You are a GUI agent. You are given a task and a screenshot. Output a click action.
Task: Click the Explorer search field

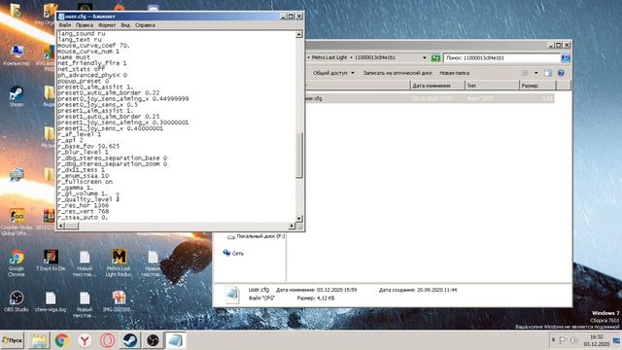pyautogui.click(x=501, y=58)
